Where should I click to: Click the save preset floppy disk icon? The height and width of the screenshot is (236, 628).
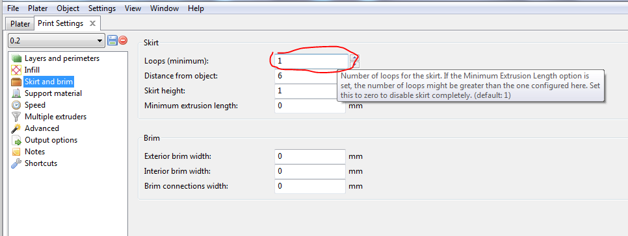coord(112,40)
